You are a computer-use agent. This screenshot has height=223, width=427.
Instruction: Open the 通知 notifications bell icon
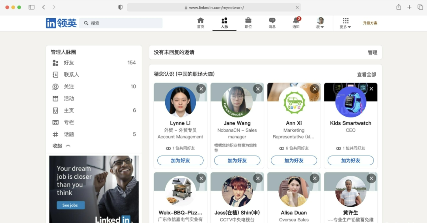[x=296, y=23]
